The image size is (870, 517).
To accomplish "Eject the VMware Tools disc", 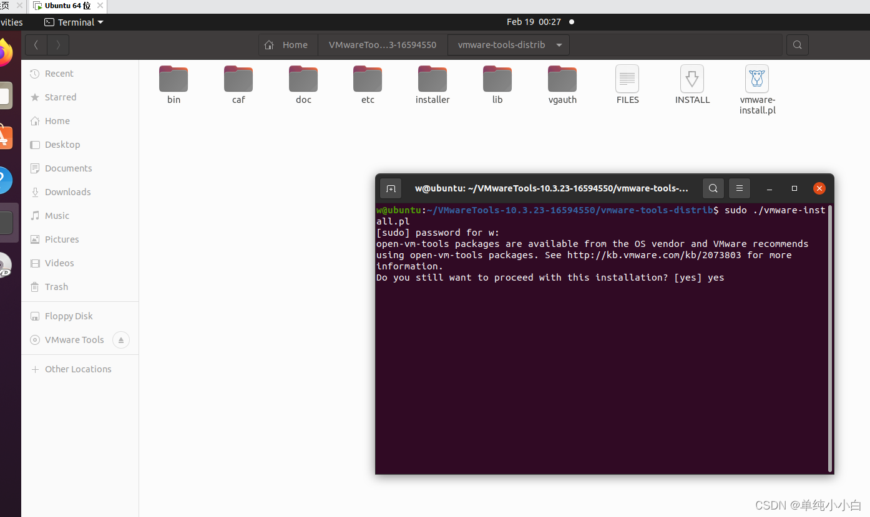I will click(x=121, y=340).
